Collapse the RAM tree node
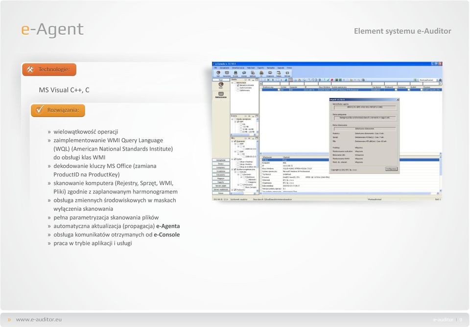The width and height of the screenshot is (470, 327). tap(235, 122)
